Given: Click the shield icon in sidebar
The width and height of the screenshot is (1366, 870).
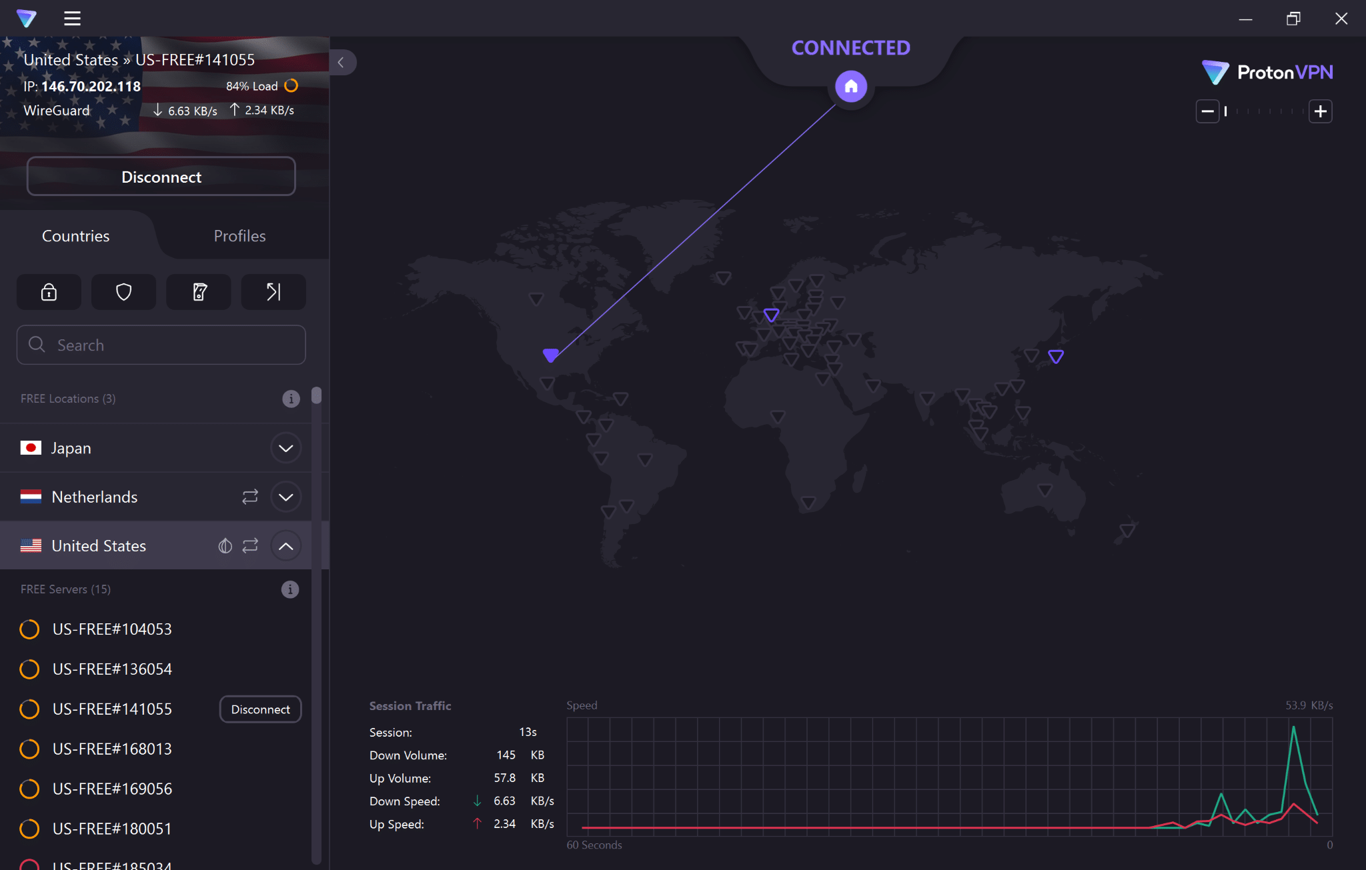Looking at the screenshot, I should pyautogui.click(x=123, y=291).
